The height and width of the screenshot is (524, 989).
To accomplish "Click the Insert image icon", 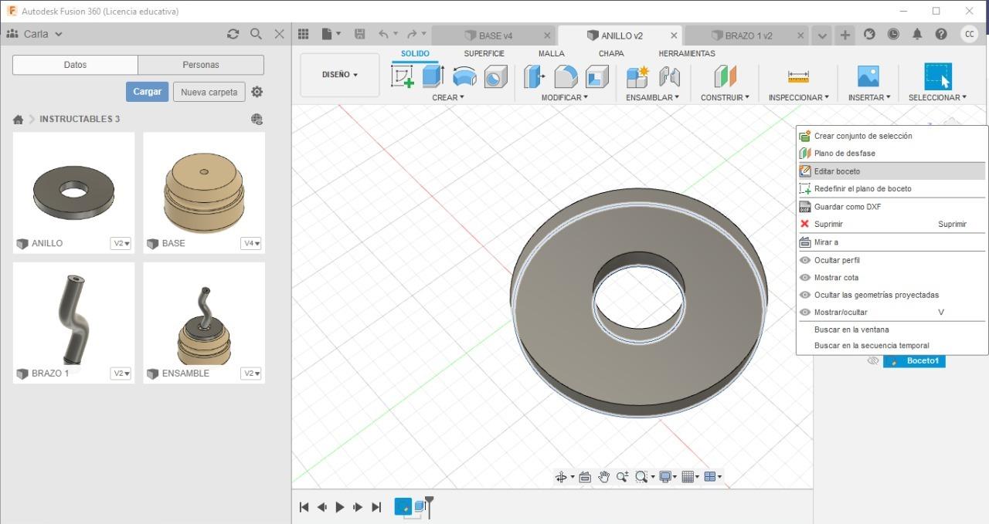I will pyautogui.click(x=868, y=76).
